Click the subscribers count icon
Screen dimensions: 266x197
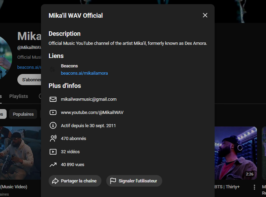pos(53,139)
